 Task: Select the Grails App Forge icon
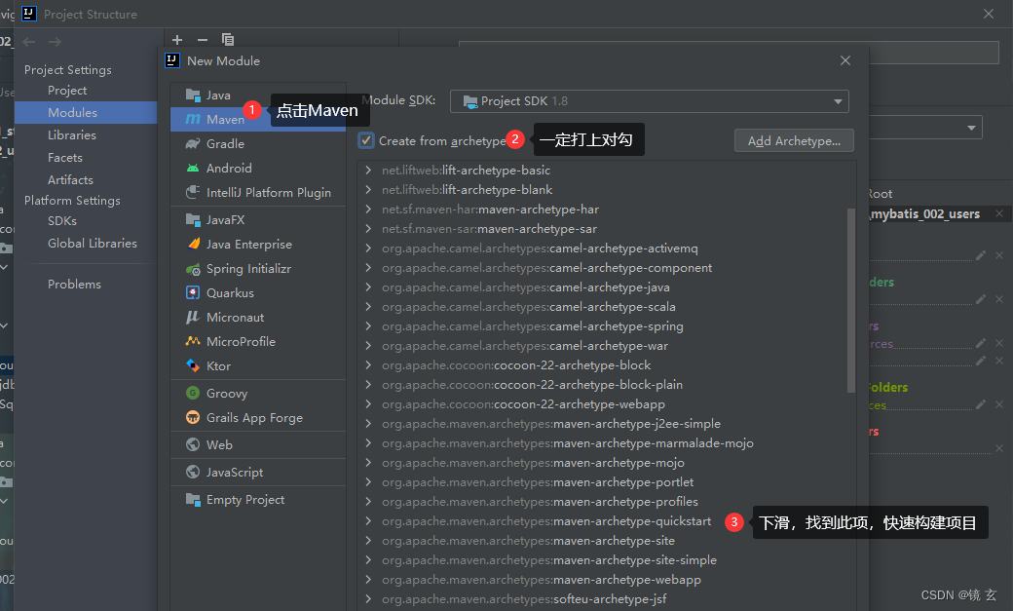pyautogui.click(x=193, y=418)
